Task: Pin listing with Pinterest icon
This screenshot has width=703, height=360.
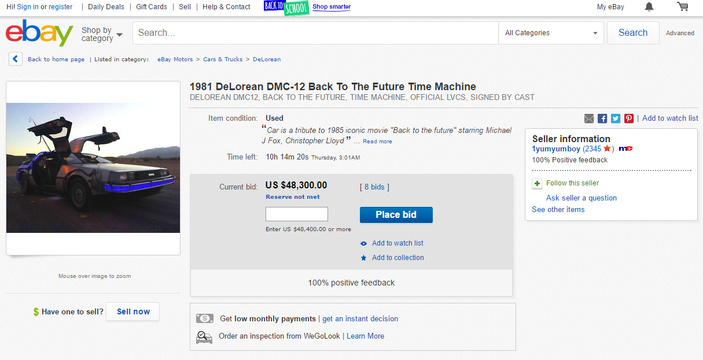Action: 629,118
